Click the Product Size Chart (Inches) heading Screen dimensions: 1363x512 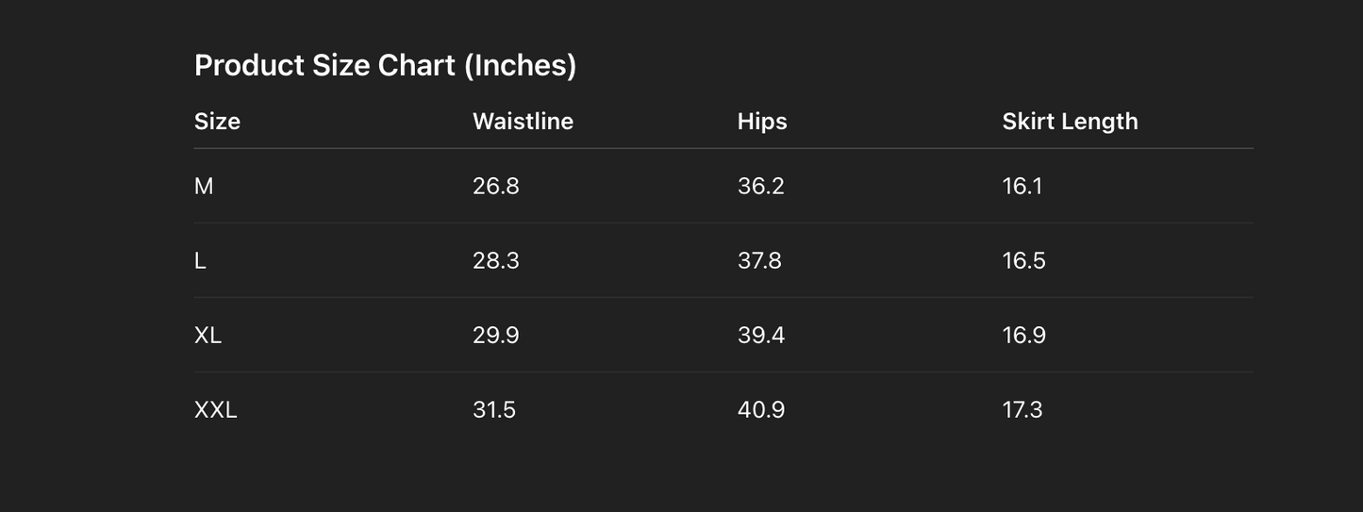385,65
